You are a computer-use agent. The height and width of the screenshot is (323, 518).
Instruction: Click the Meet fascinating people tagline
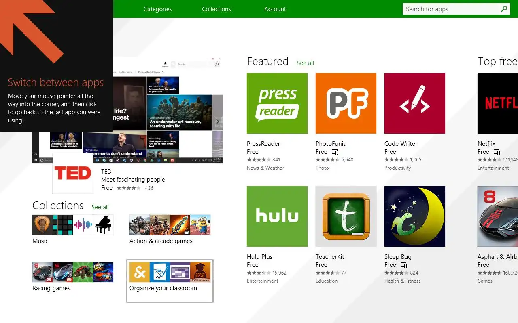coord(133,180)
